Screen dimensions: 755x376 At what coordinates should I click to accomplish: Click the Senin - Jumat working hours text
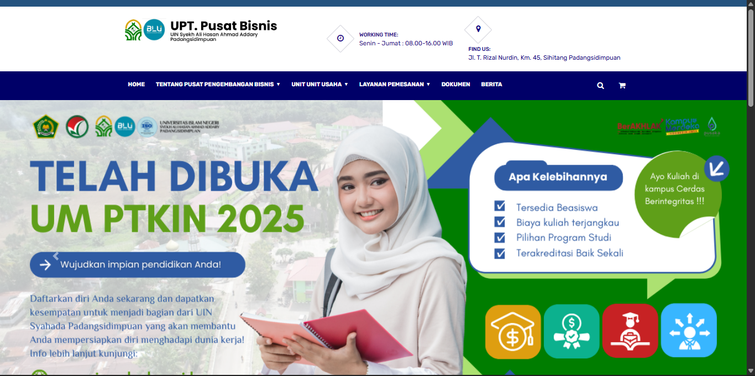pyautogui.click(x=406, y=43)
